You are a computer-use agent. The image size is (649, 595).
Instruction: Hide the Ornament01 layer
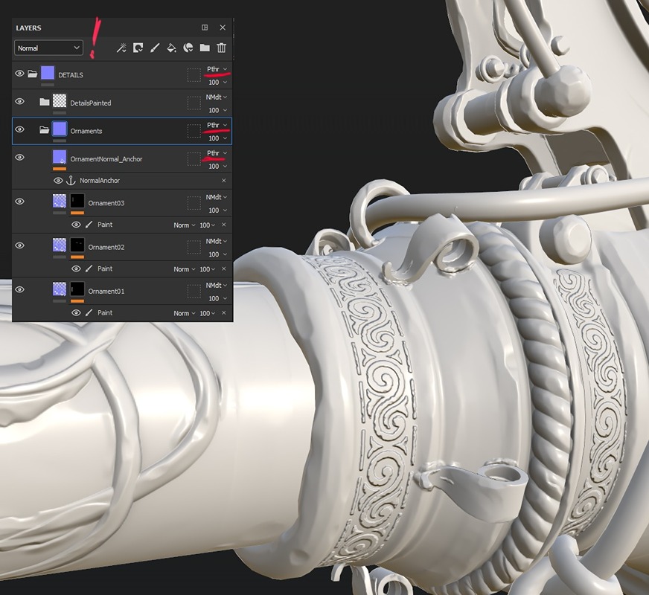[x=19, y=289]
